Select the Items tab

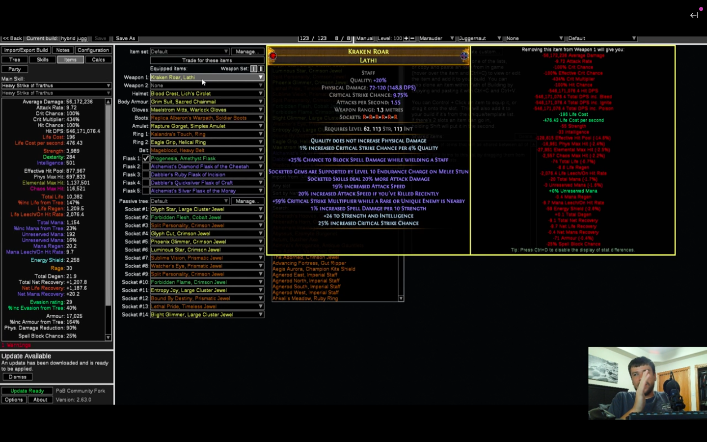click(70, 60)
